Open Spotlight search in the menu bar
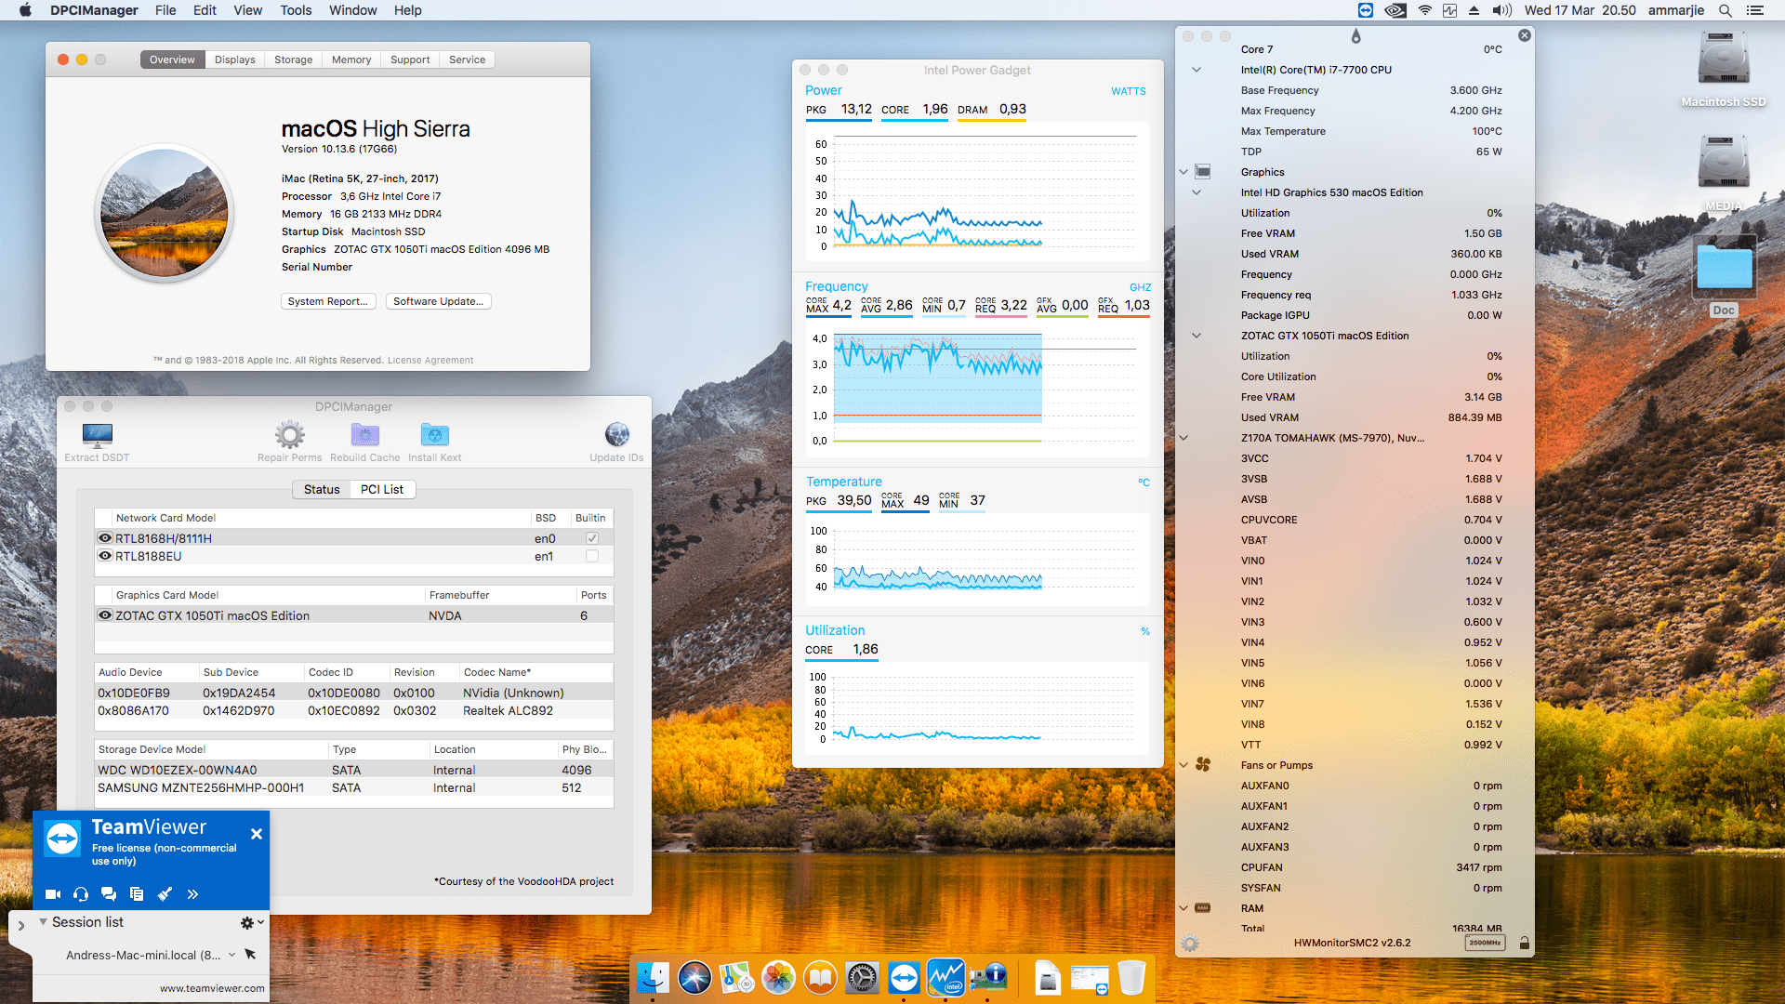Screen dimensions: 1785x1004 pos(1725,10)
